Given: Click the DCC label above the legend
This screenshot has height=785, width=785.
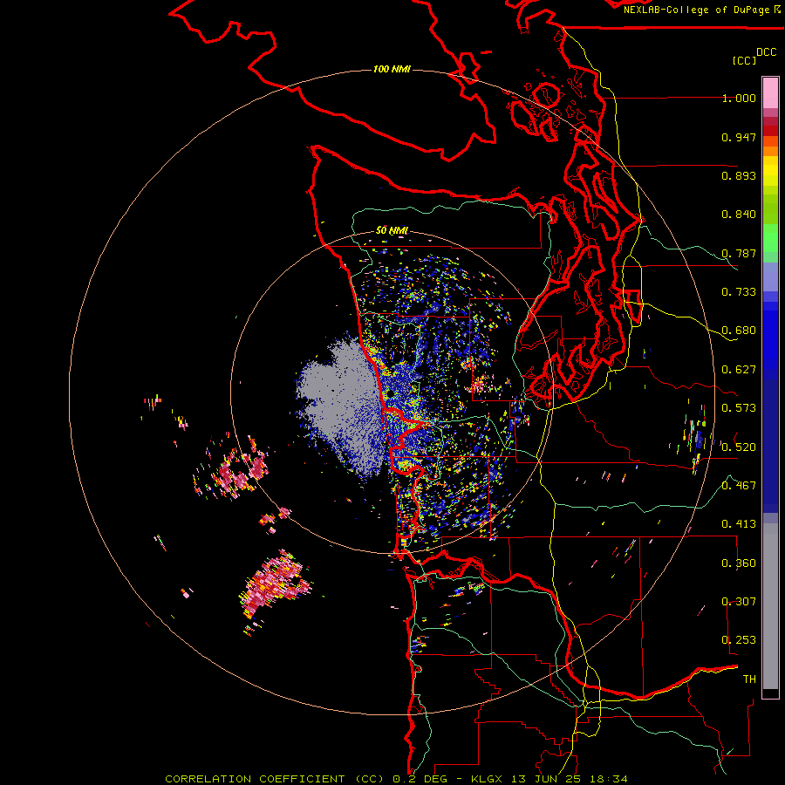Looking at the screenshot, I should click(767, 52).
